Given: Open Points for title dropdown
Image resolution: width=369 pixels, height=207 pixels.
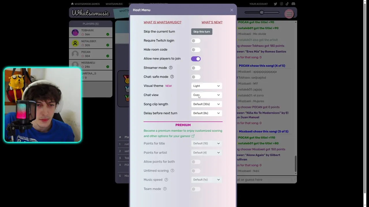Looking at the screenshot, I should click(207, 143).
